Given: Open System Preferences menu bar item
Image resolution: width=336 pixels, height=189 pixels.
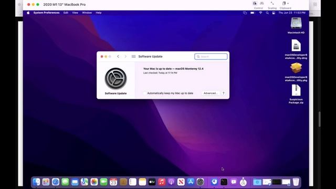Looking at the screenshot, I should pyautogui.click(x=46, y=13).
